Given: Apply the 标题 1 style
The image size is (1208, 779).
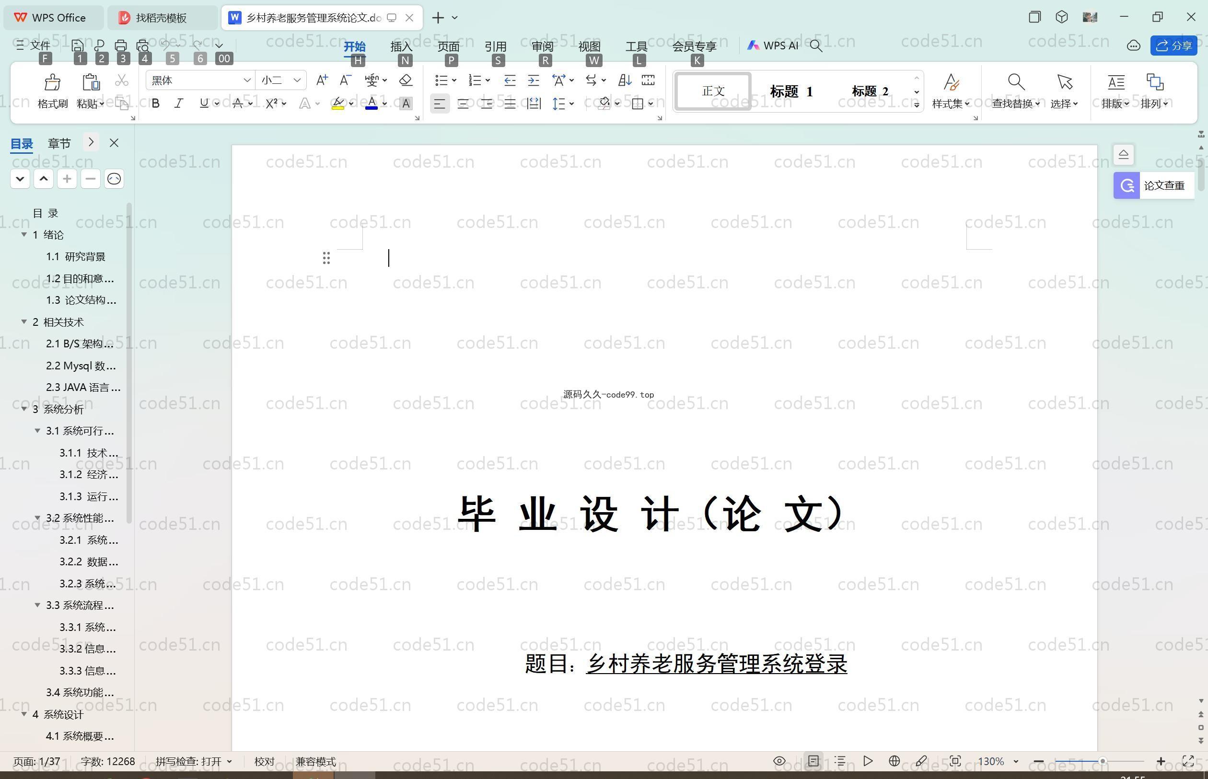Looking at the screenshot, I should pyautogui.click(x=791, y=92).
